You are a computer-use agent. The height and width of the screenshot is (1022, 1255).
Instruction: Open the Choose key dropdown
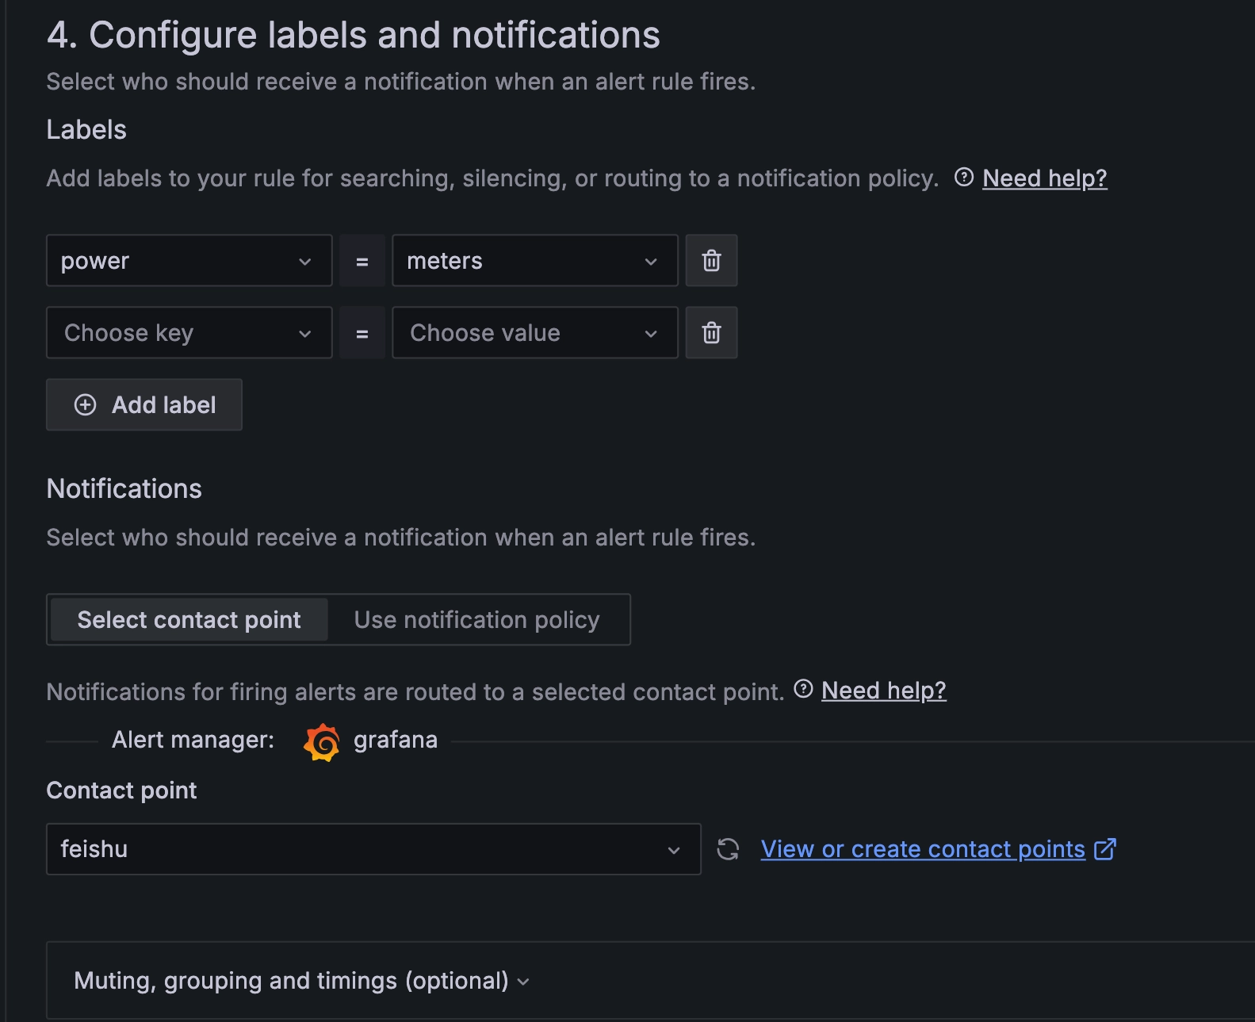coord(189,333)
